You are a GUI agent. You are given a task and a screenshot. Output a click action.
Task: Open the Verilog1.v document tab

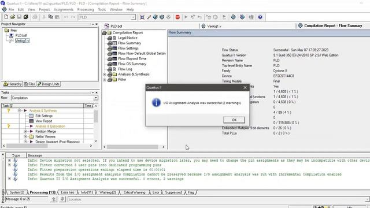(x=214, y=26)
